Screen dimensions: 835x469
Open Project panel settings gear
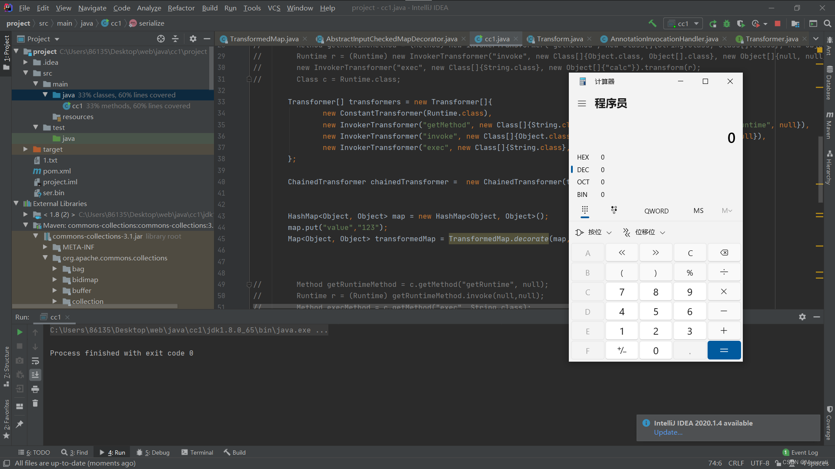click(x=193, y=39)
